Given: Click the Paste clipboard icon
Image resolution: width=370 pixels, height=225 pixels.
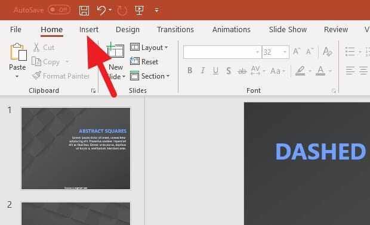Looking at the screenshot, I should click(x=17, y=52).
